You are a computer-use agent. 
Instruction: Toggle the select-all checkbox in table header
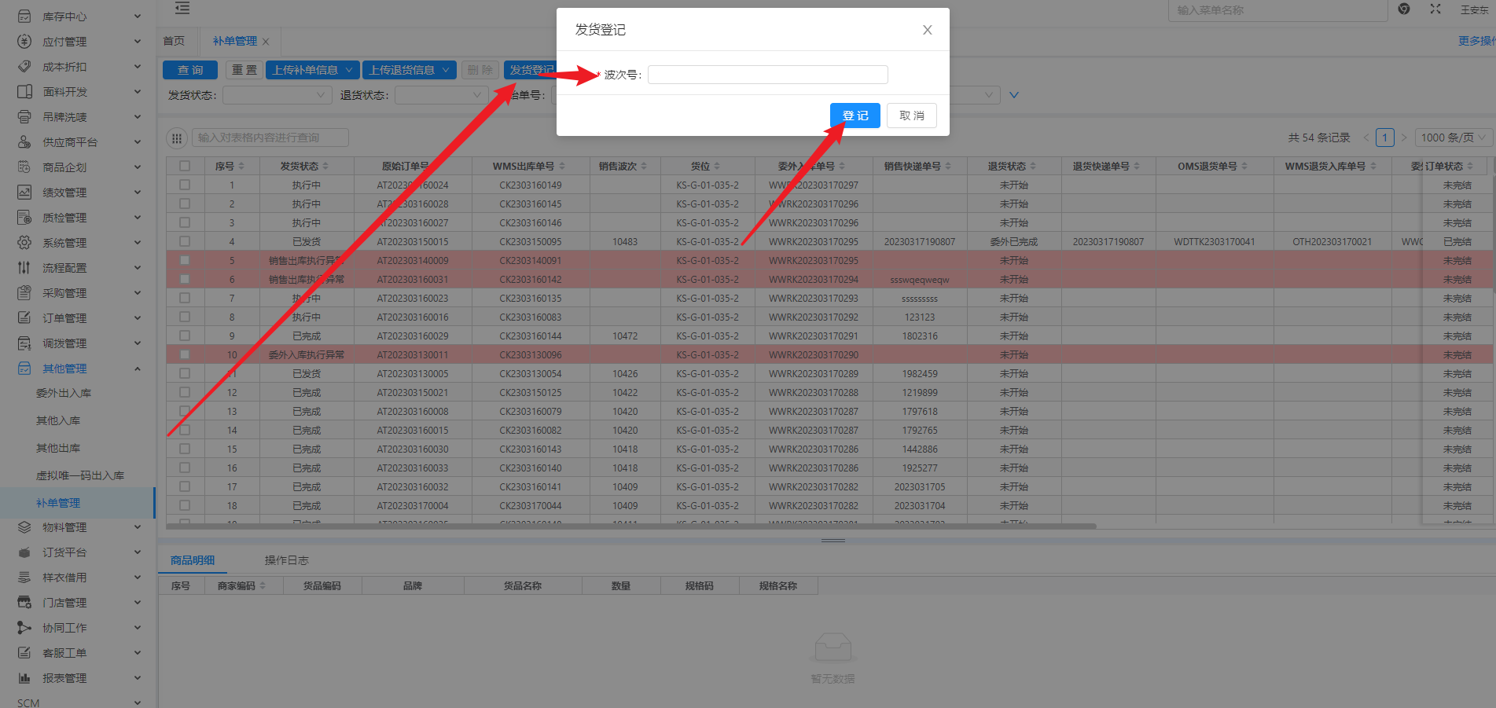[185, 166]
